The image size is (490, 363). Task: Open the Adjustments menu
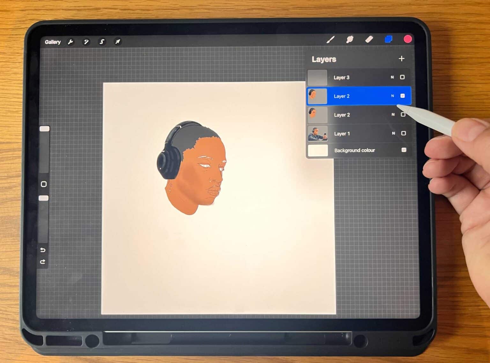pyautogui.click(x=86, y=42)
